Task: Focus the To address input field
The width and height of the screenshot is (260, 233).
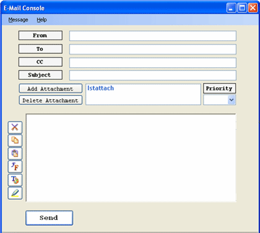Action: pyautogui.click(x=153, y=49)
